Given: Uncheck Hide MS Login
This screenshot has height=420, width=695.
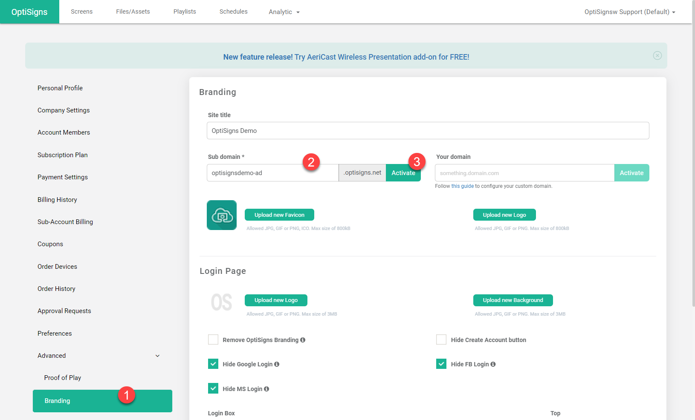Looking at the screenshot, I should (x=213, y=388).
